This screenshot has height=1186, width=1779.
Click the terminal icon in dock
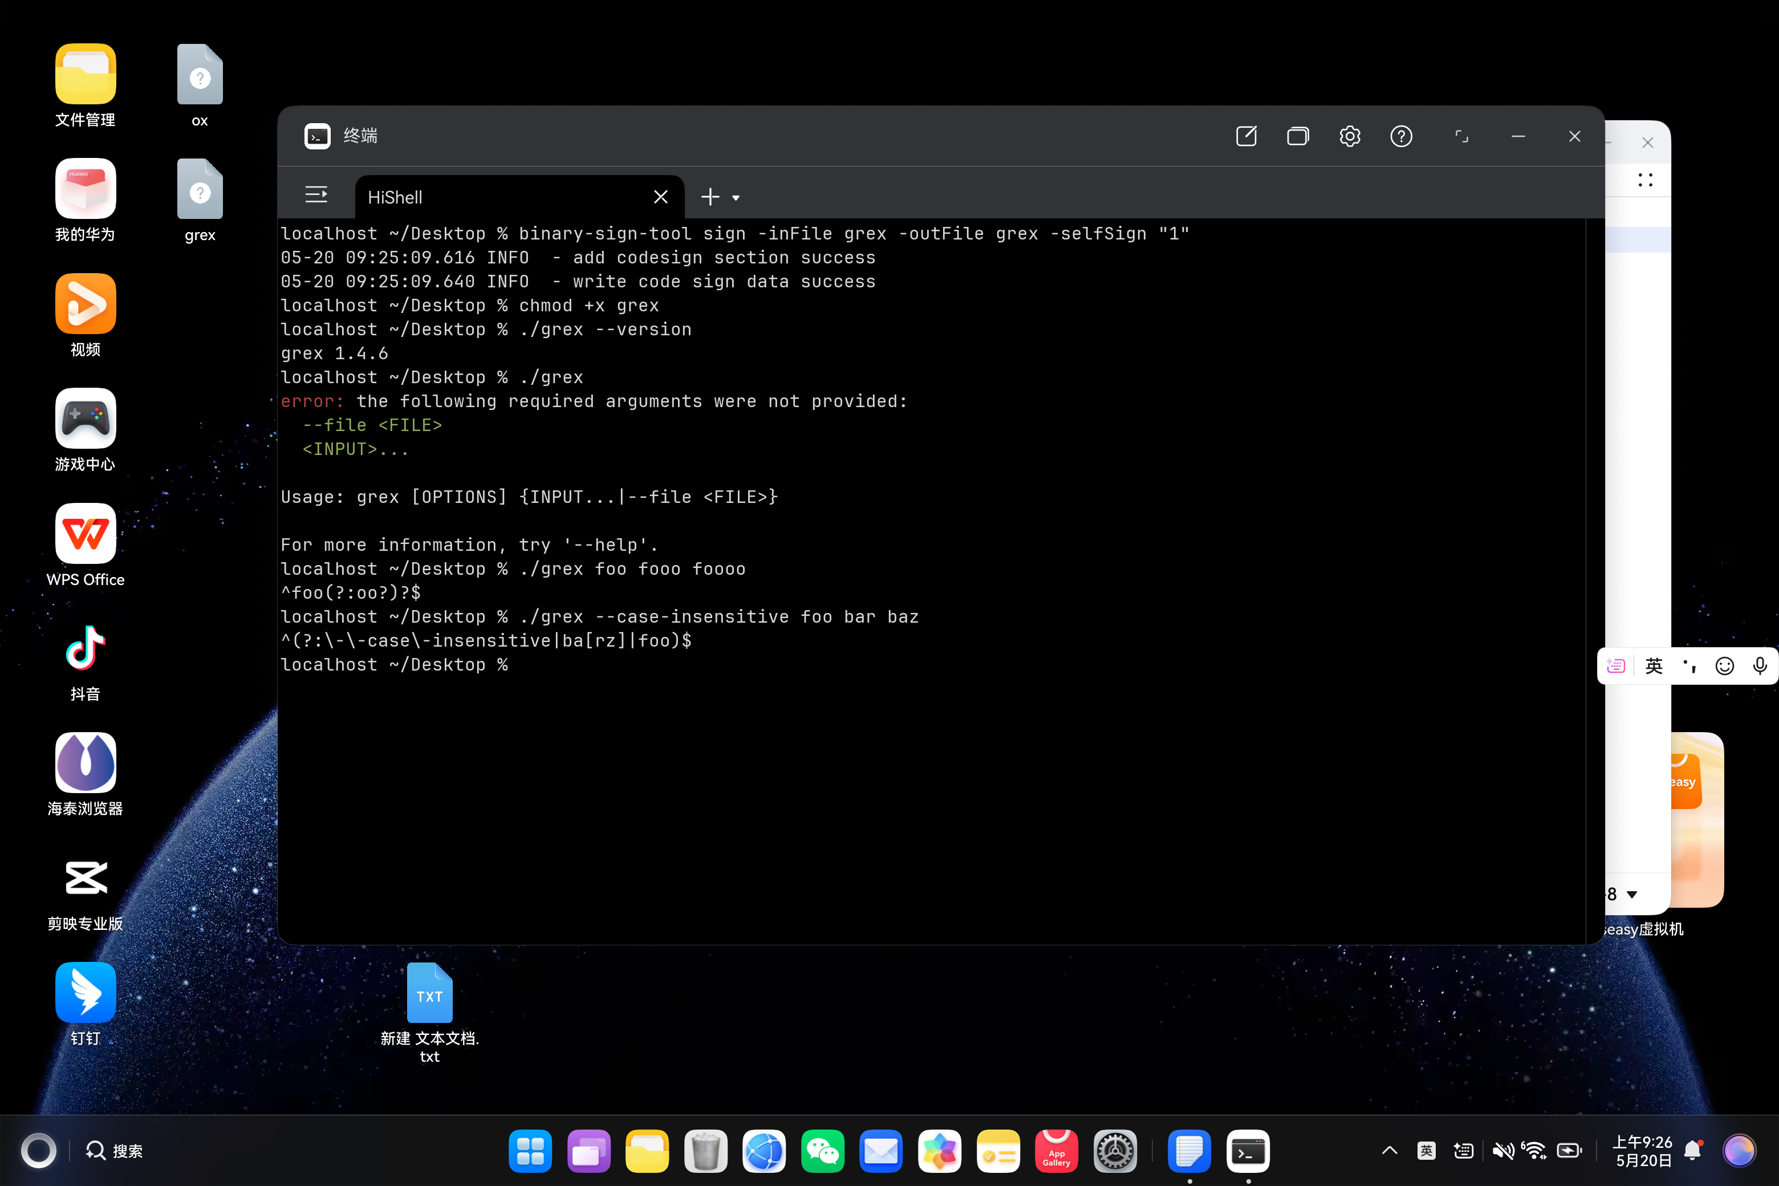(1248, 1151)
